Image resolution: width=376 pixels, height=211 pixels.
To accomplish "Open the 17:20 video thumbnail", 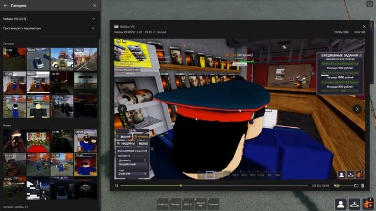I will 14,83.
